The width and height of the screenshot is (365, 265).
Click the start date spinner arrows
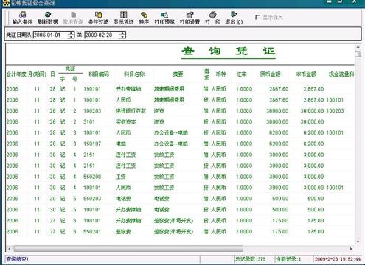click(71, 35)
